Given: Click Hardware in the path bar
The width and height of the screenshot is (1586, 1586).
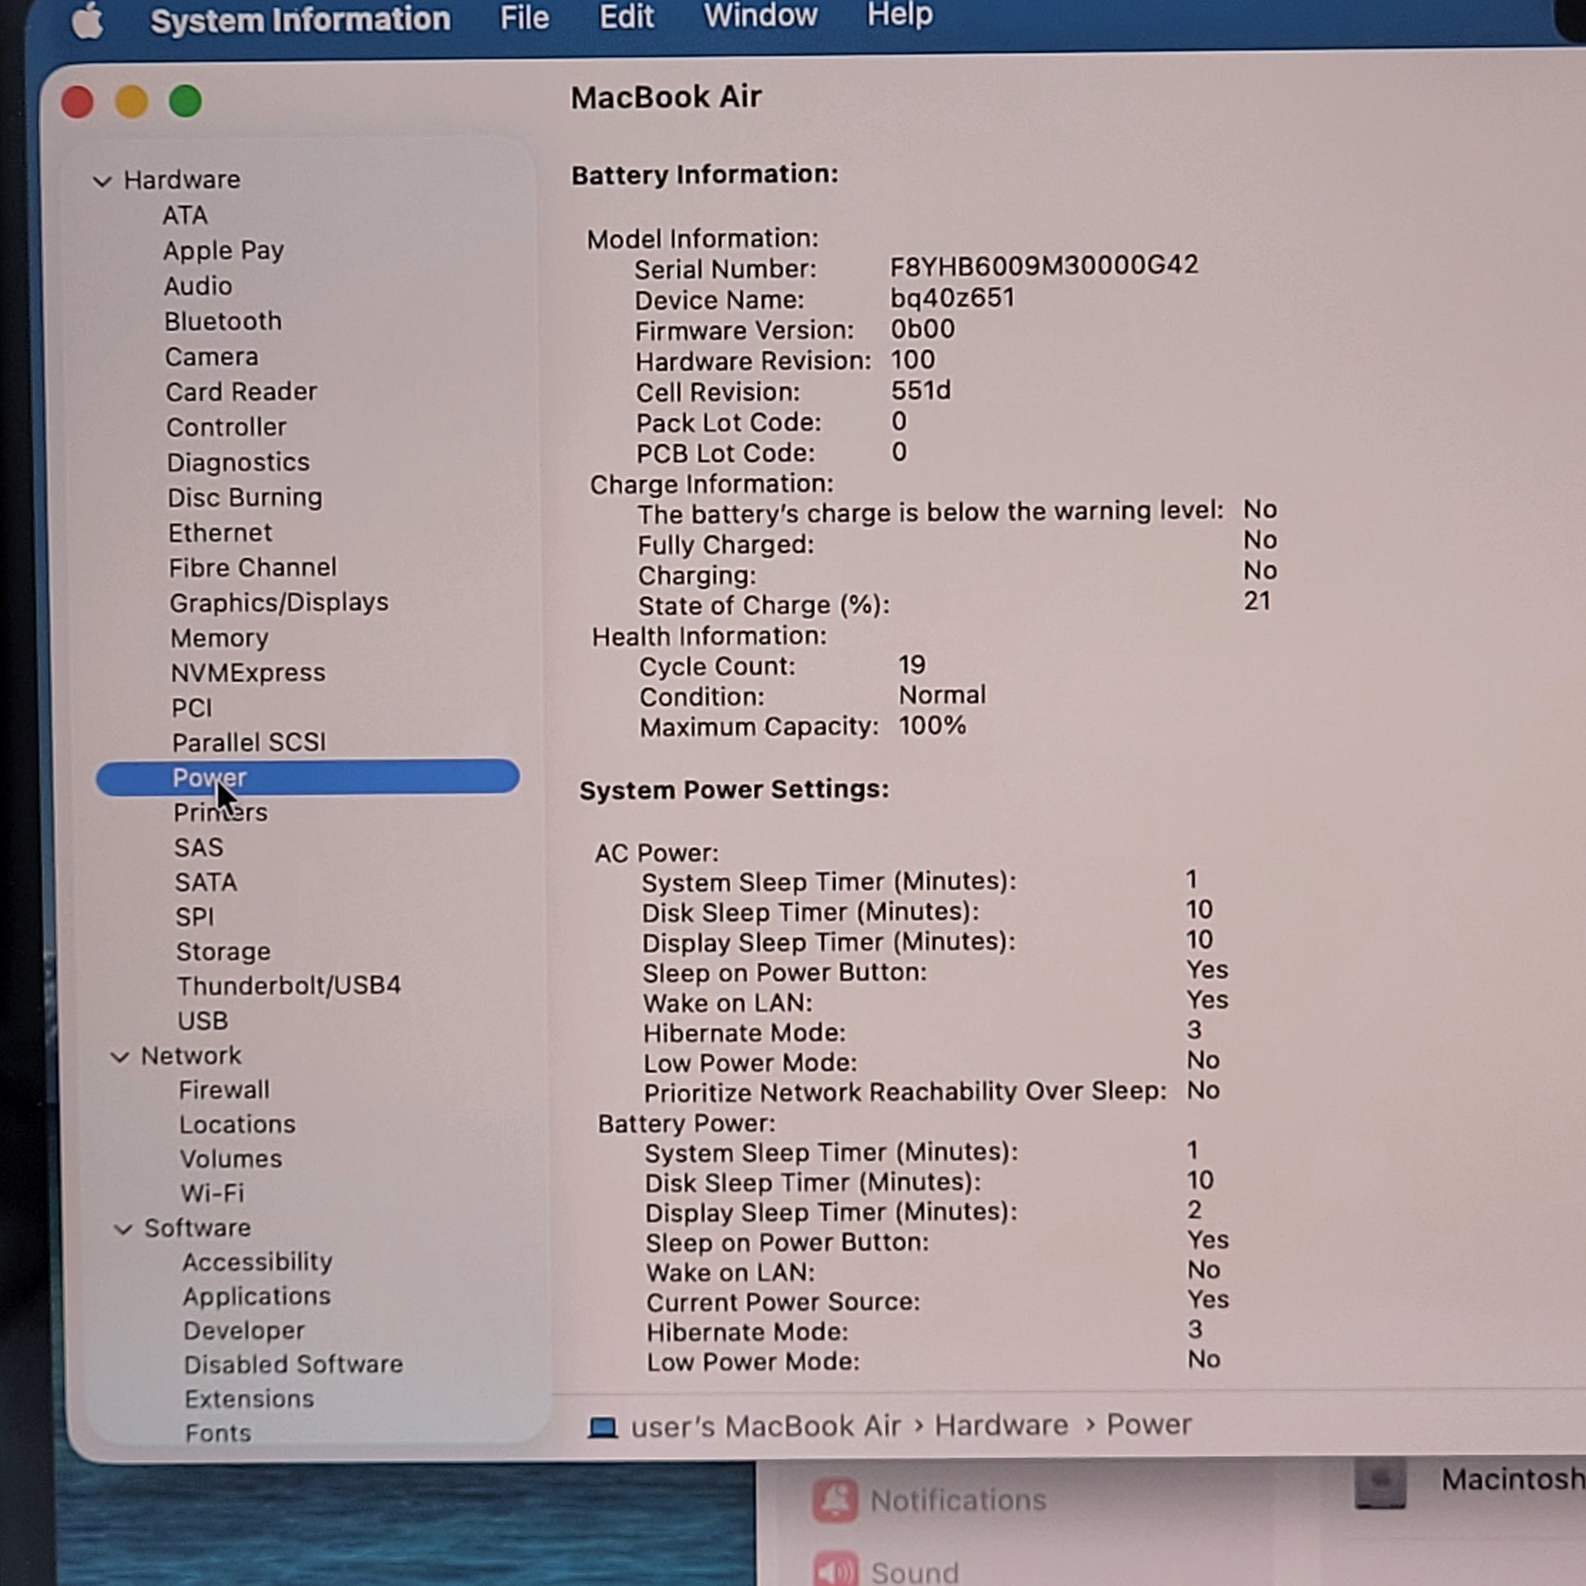Looking at the screenshot, I should (1002, 1425).
